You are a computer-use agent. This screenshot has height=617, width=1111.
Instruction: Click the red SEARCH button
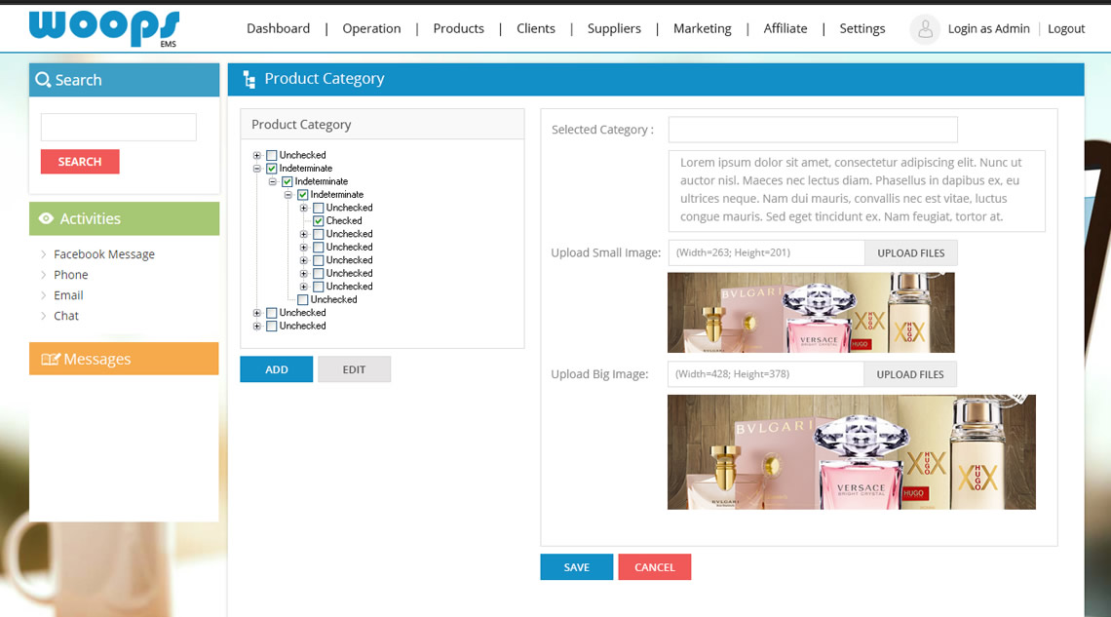coord(80,162)
